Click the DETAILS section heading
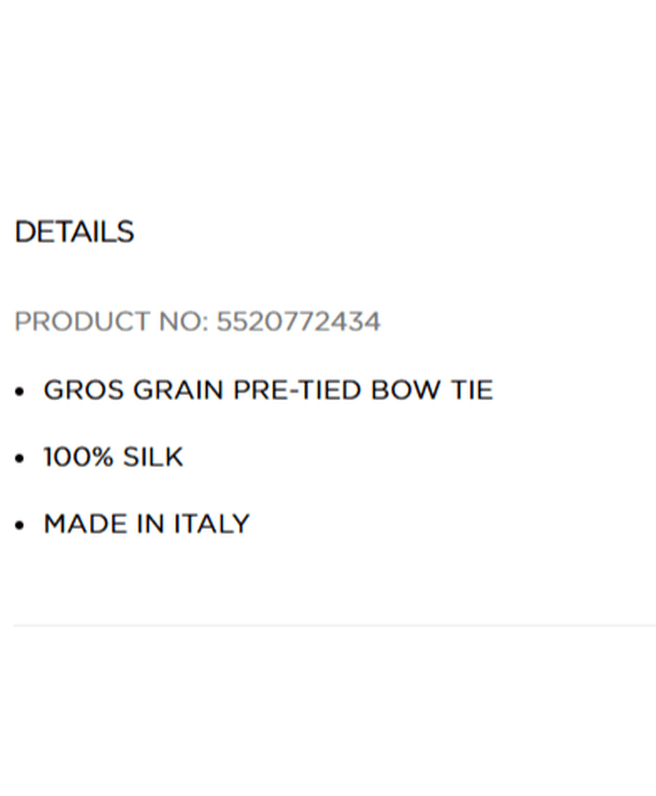656x796 pixels. 74,232
